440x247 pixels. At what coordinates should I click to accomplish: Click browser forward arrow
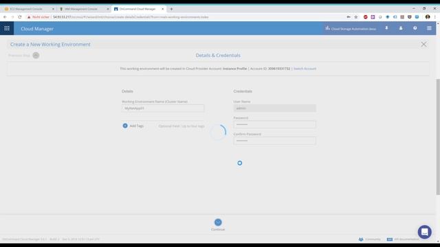12,17
